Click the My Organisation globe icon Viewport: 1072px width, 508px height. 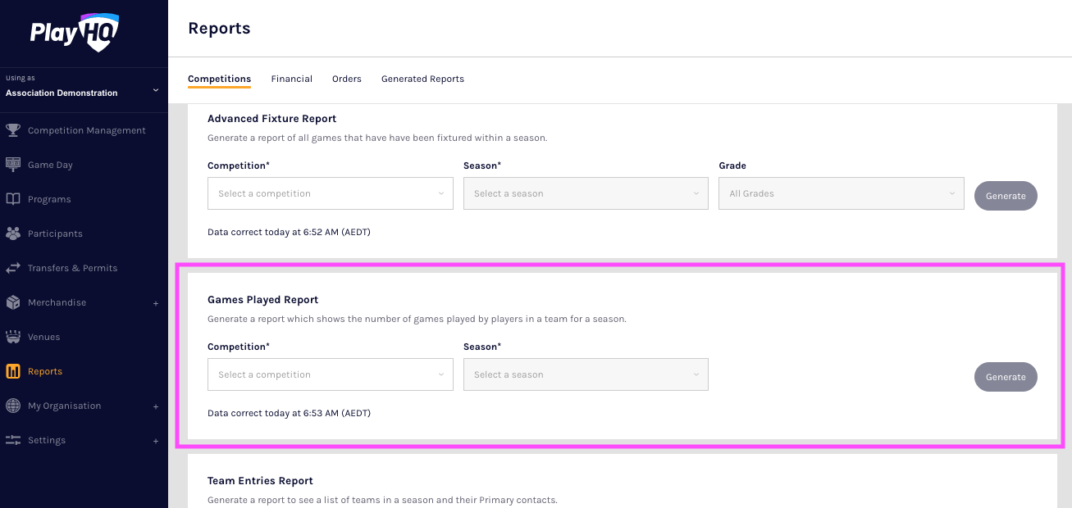pos(13,406)
